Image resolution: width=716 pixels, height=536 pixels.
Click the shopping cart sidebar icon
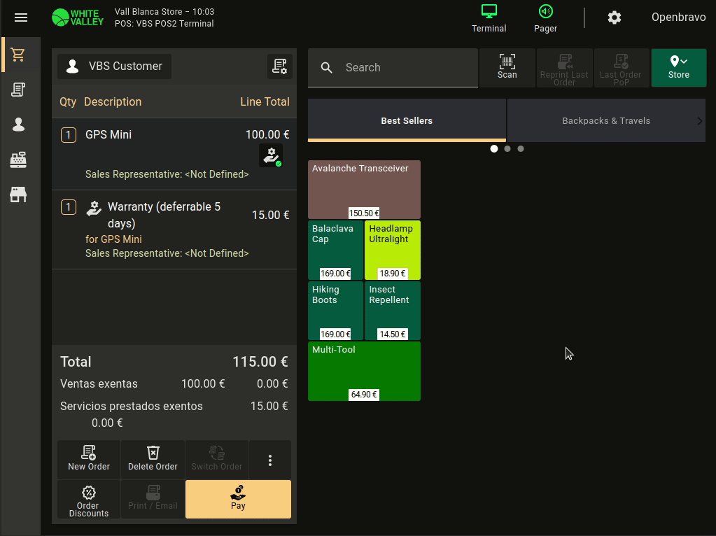tap(18, 55)
